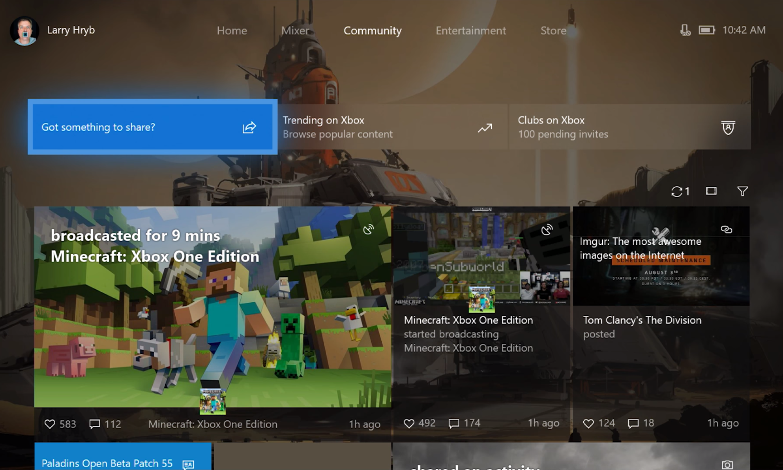
Task: Open the large Minecraft broadcast image
Action: [x=213, y=307]
